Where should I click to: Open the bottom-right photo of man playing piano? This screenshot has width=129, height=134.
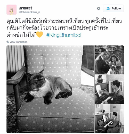click(109, 118)
